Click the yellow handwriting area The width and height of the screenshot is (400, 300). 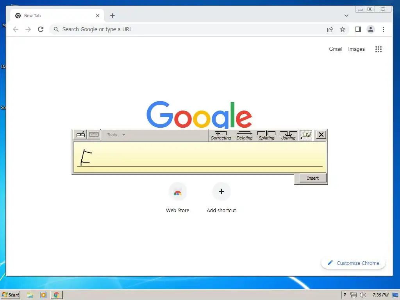click(x=200, y=157)
